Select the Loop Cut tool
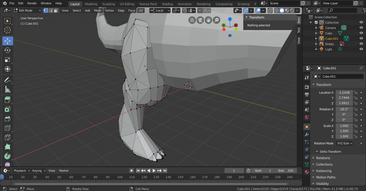366x191 pixels. coord(8,128)
